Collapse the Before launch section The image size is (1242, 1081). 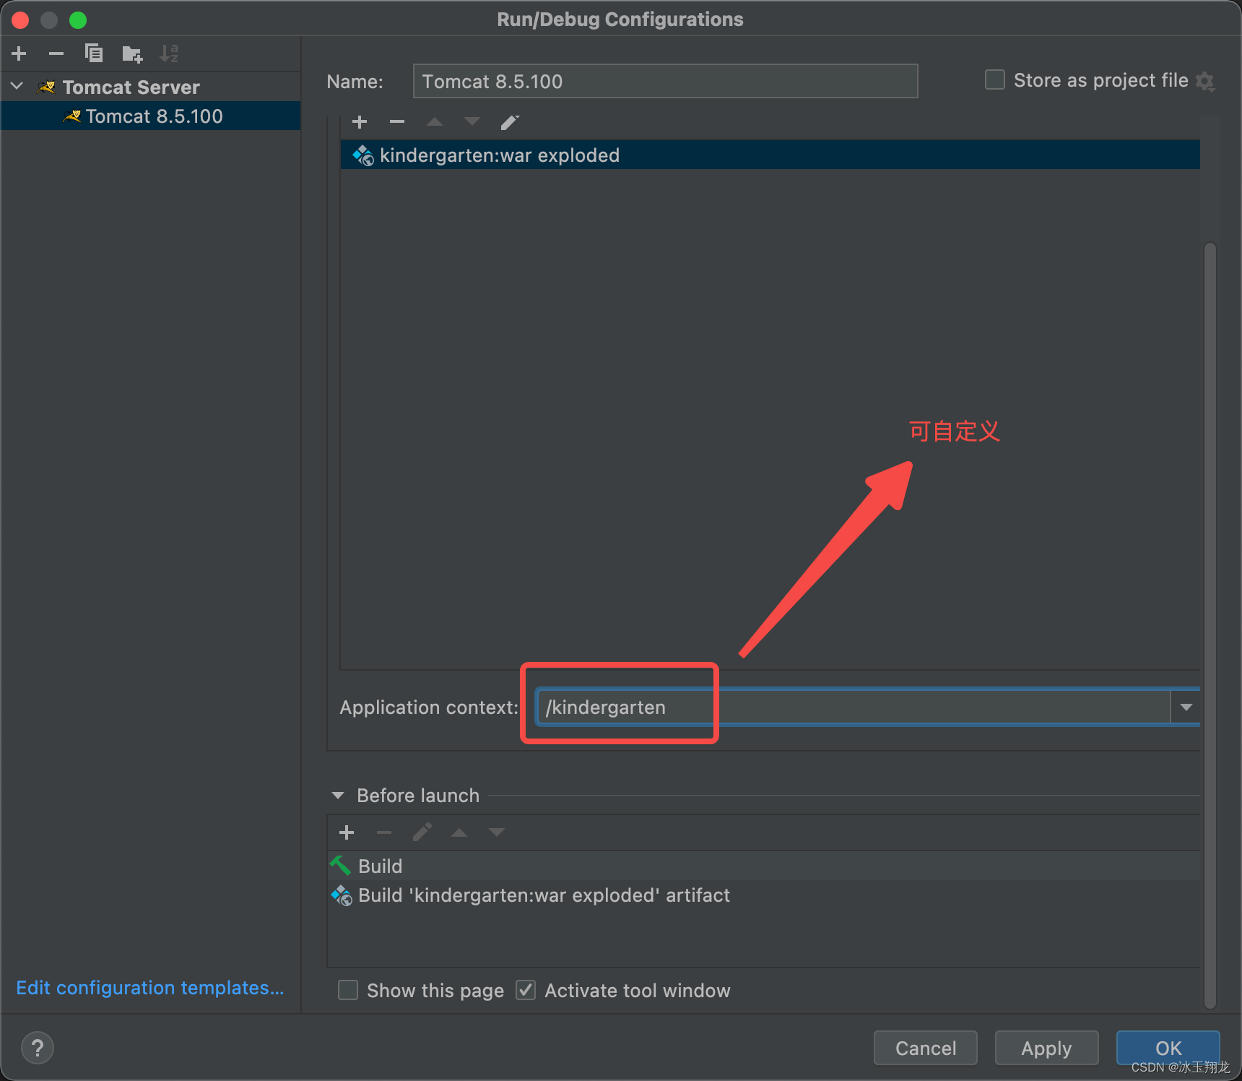[x=338, y=796]
